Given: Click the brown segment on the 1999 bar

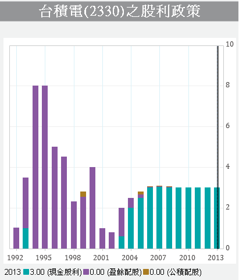Looking at the screenshot, I should [83, 194].
